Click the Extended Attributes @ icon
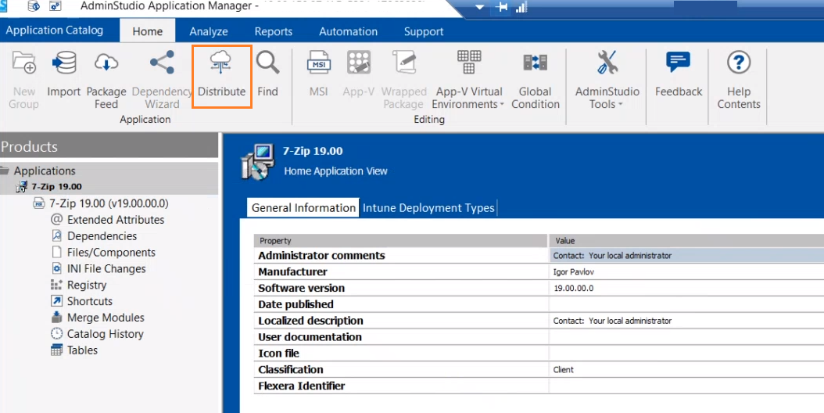 coord(56,219)
